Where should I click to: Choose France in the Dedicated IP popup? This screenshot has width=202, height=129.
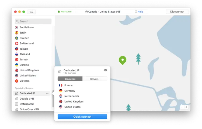[68, 86]
